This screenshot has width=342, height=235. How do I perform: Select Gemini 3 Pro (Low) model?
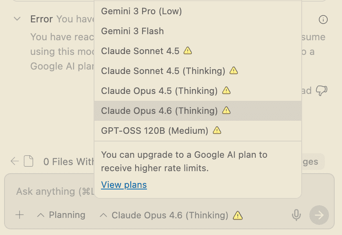point(141,11)
